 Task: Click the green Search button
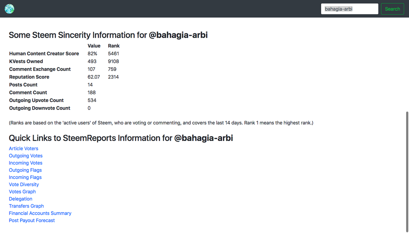392,9
